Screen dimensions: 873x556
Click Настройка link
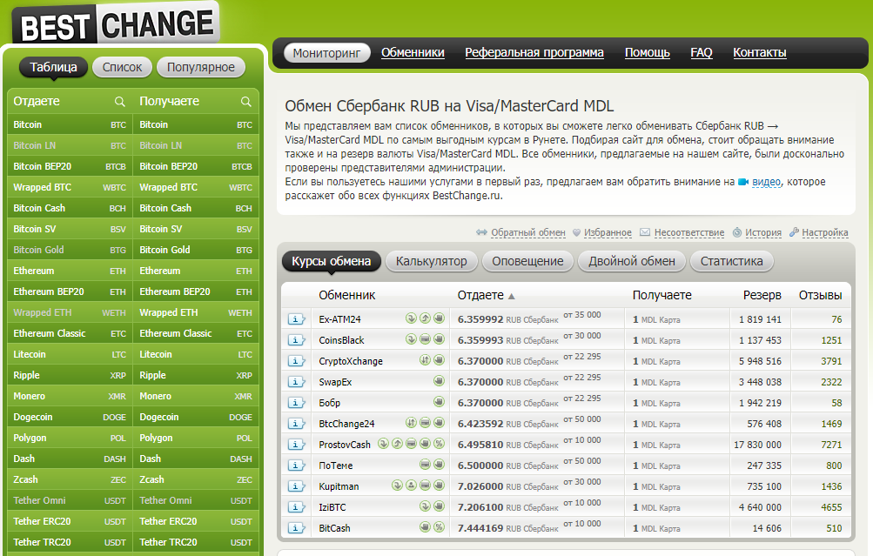click(x=825, y=232)
